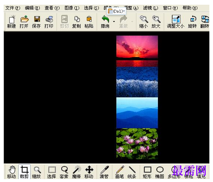
Task: Click the 粘贴 paste button
Action: point(89,22)
